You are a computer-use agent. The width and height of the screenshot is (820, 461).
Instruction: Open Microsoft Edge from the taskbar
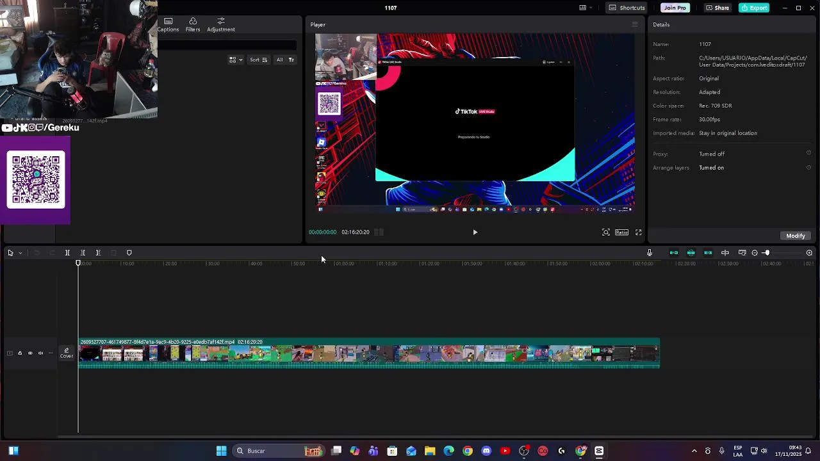pos(448,451)
